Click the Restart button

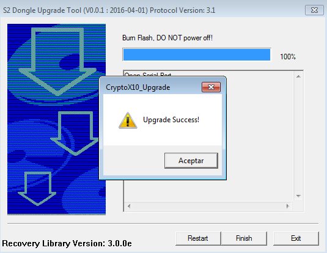point(197,238)
